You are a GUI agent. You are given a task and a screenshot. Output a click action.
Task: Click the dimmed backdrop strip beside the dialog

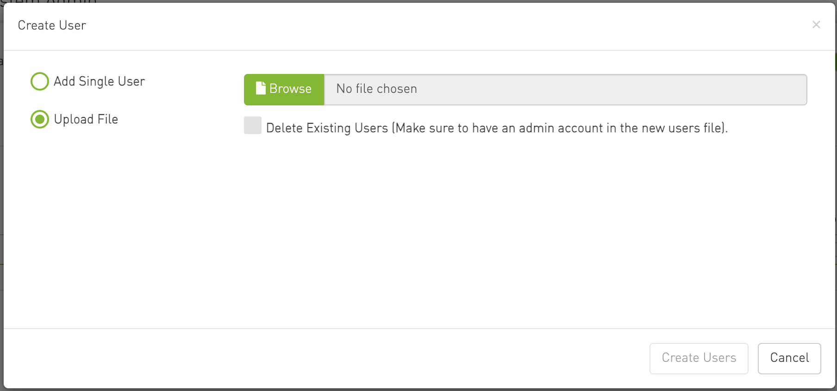[1, 194]
